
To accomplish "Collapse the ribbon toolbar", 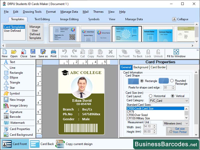I will [181, 19].
